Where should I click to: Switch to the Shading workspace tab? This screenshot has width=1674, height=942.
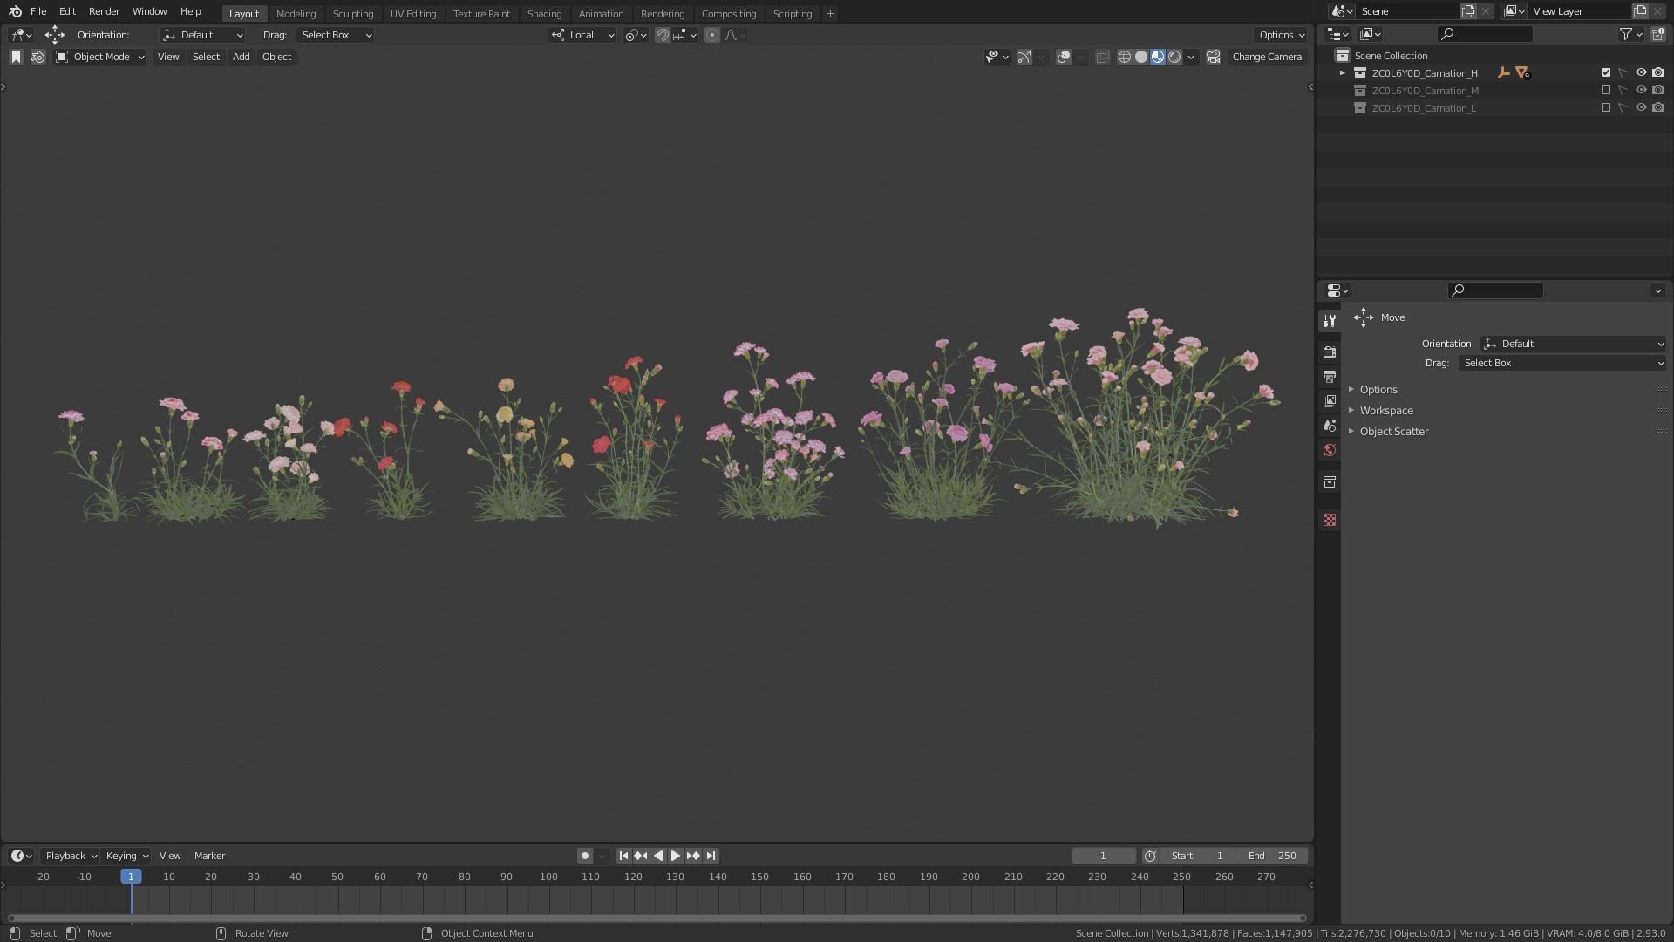pyautogui.click(x=544, y=14)
